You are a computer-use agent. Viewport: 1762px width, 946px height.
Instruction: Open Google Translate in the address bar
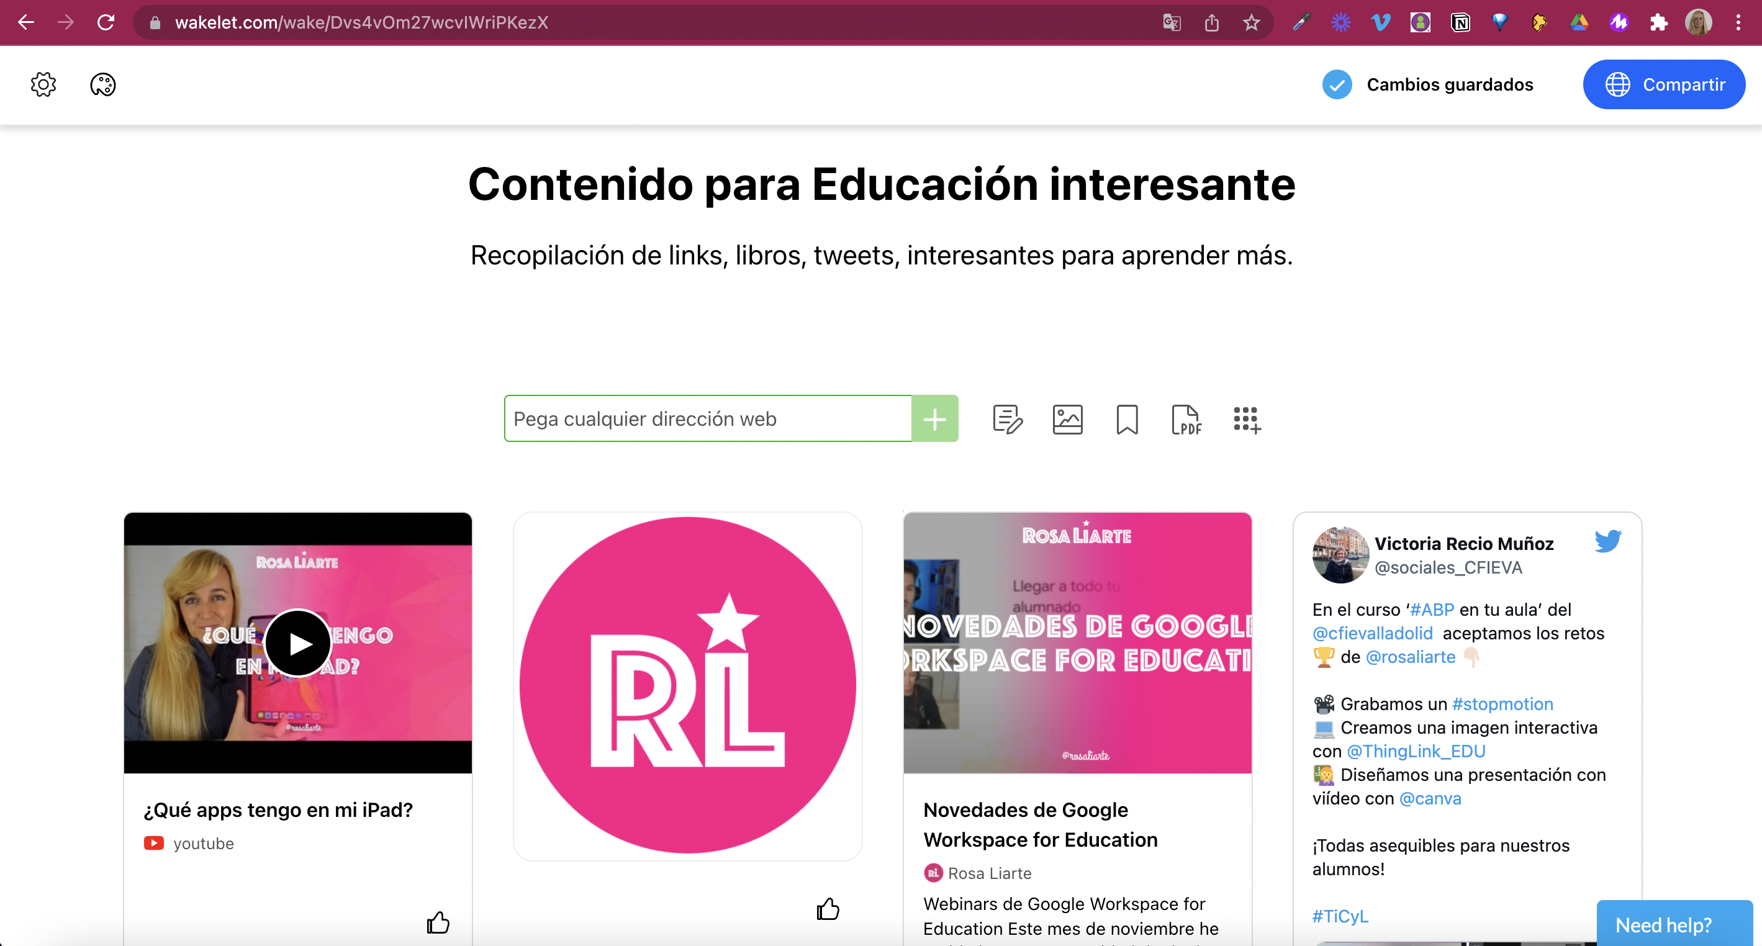tap(1171, 22)
